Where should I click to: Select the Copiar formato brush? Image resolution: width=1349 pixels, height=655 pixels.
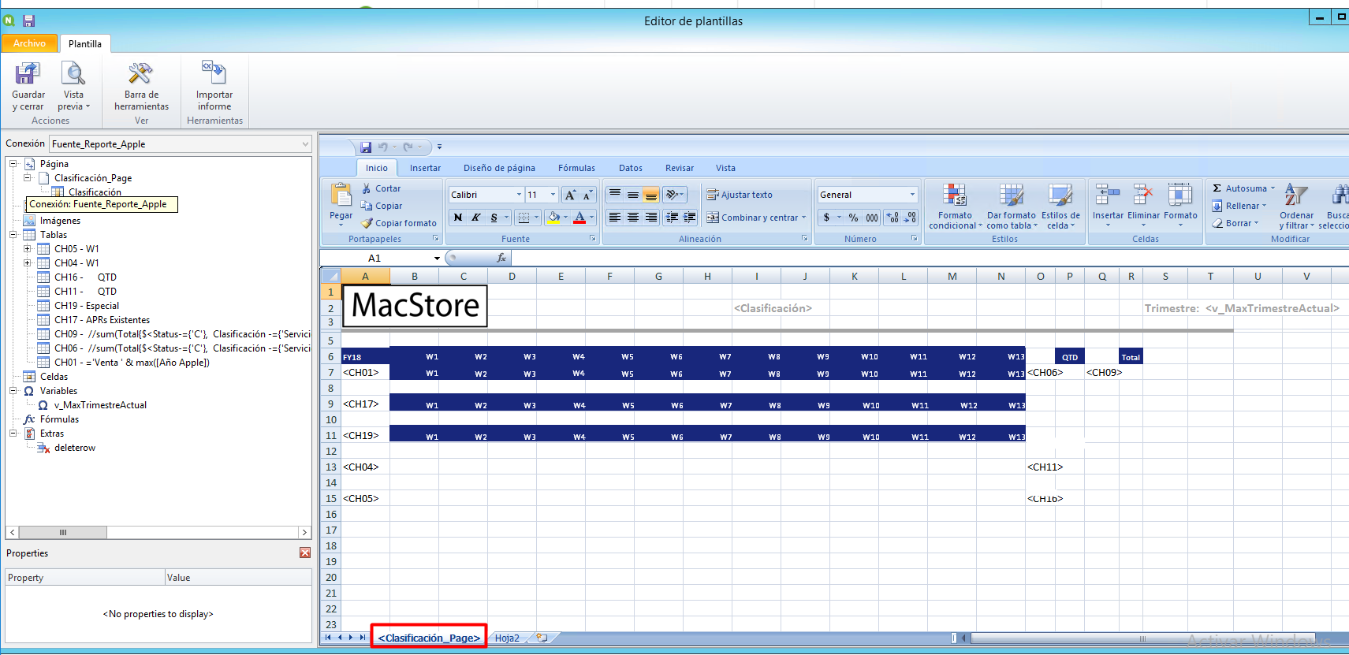pyautogui.click(x=399, y=223)
